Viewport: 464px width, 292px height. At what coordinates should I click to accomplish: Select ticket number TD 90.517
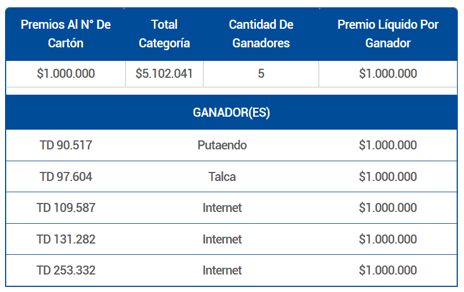[x=66, y=145]
